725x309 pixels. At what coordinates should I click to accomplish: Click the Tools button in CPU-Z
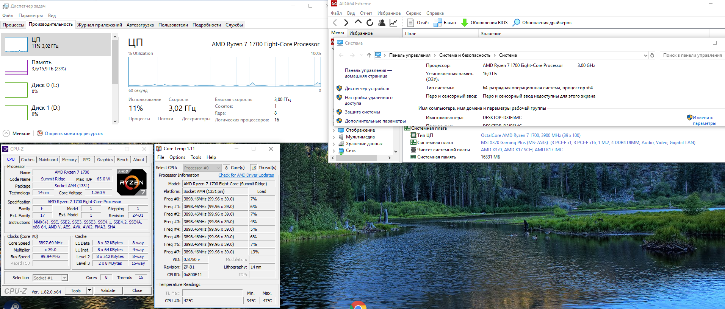point(76,290)
